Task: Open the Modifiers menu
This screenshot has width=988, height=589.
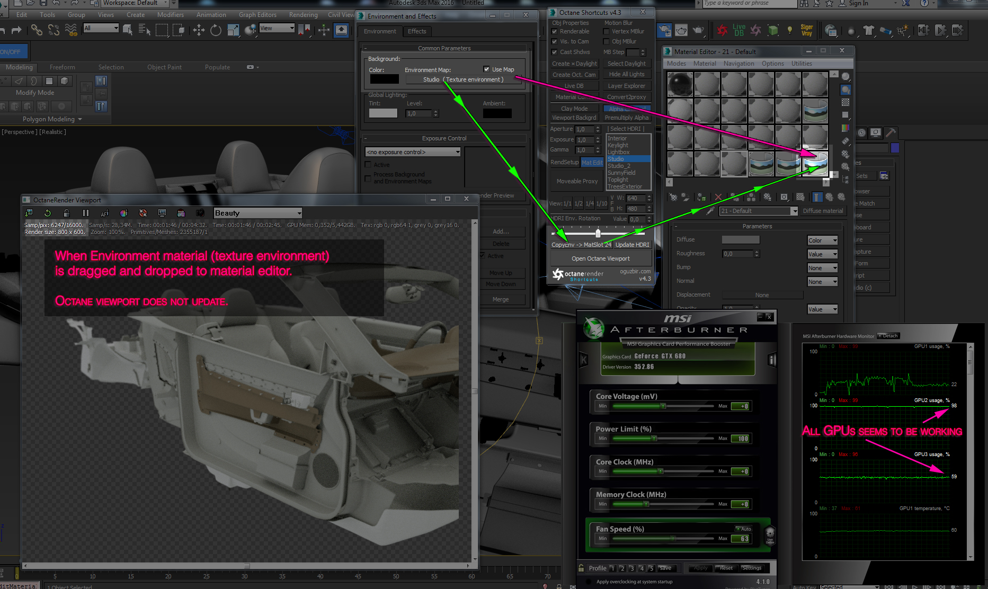Action: pyautogui.click(x=171, y=15)
